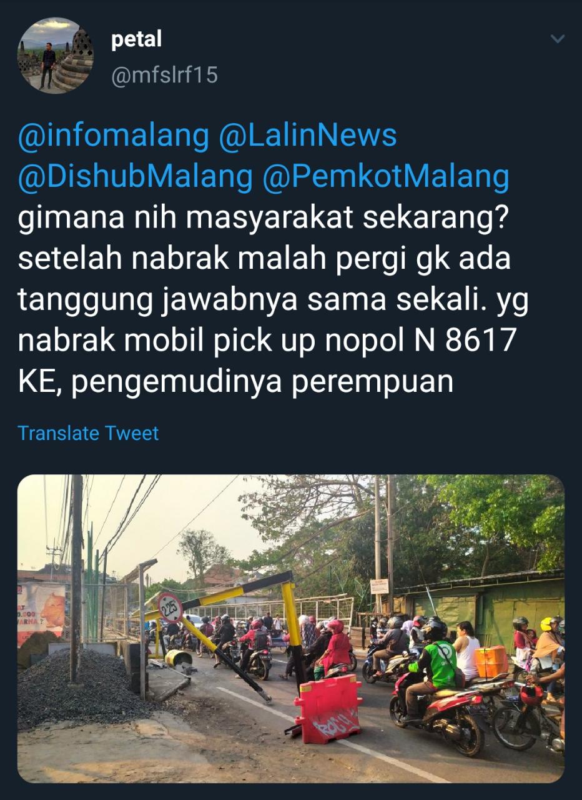Image resolution: width=582 pixels, height=800 pixels.
Task: Open the display name petal
Action: [x=136, y=39]
